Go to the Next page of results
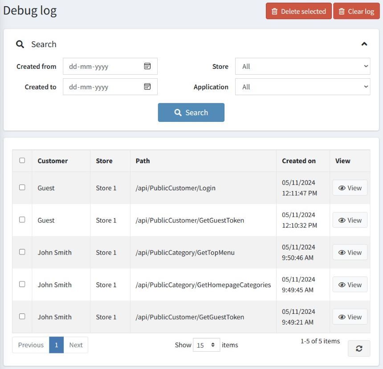The width and height of the screenshot is (383, 369). (76, 345)
